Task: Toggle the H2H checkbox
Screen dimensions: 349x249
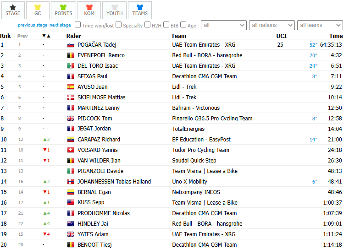Action: point(147,24)
